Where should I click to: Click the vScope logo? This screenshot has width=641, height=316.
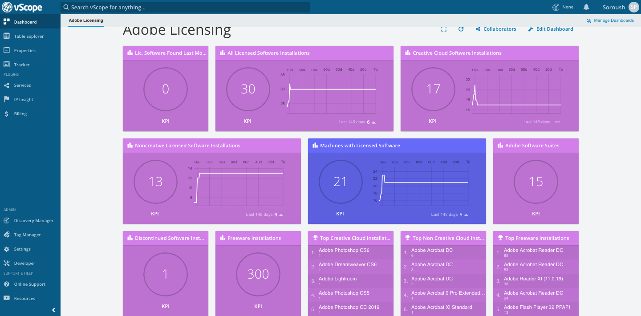(x=22, y=7)
